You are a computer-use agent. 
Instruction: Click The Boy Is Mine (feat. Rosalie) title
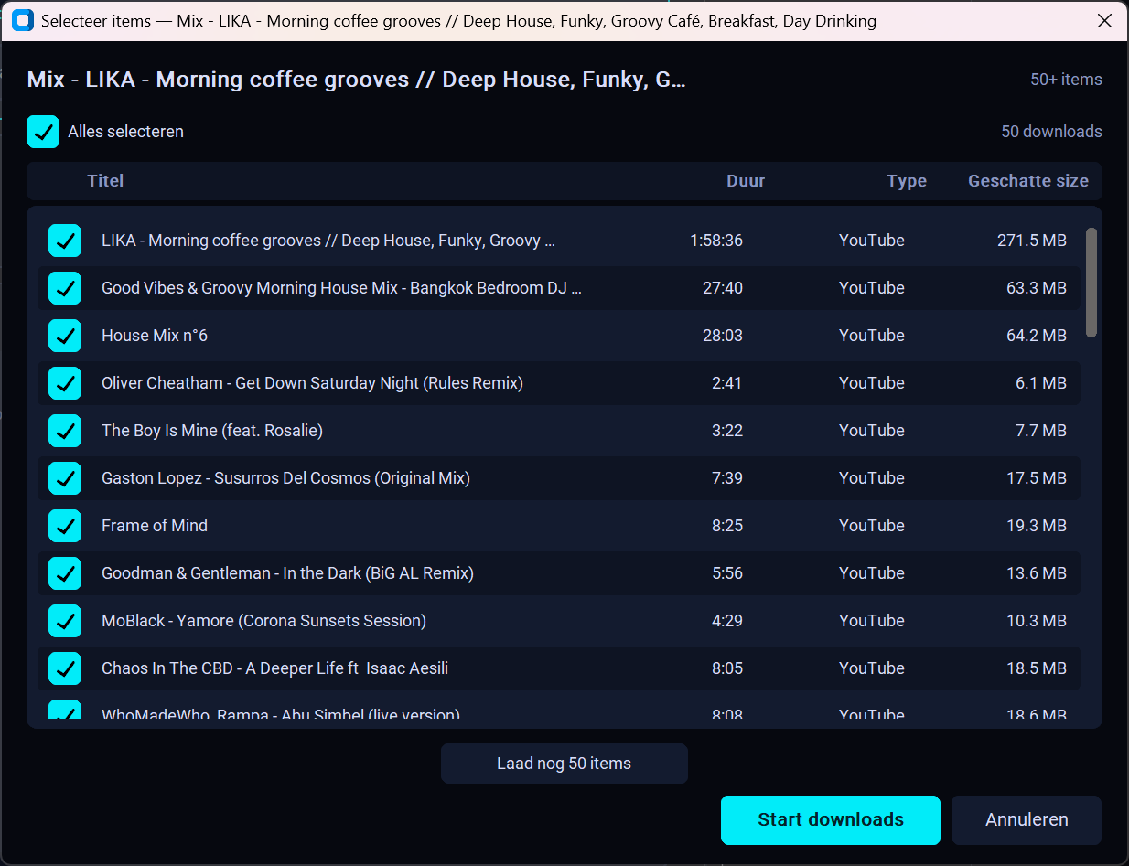[x=212, y=431]
